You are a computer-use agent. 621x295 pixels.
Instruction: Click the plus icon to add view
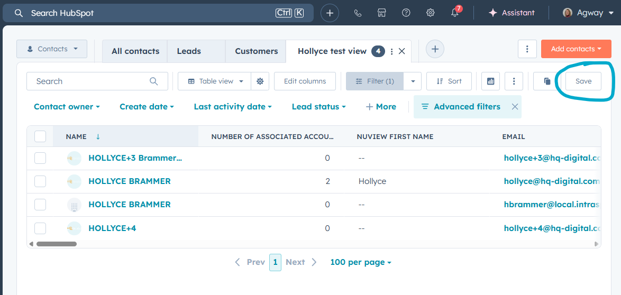tap(435, 49)
